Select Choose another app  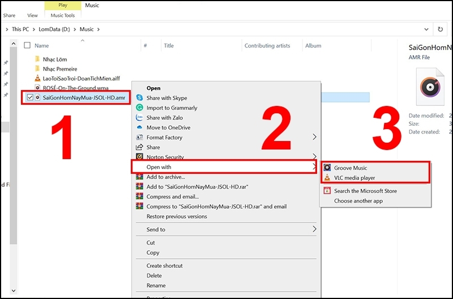358,201
